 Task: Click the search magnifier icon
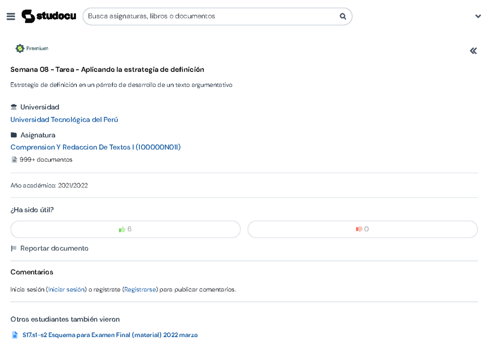[343, 16]
